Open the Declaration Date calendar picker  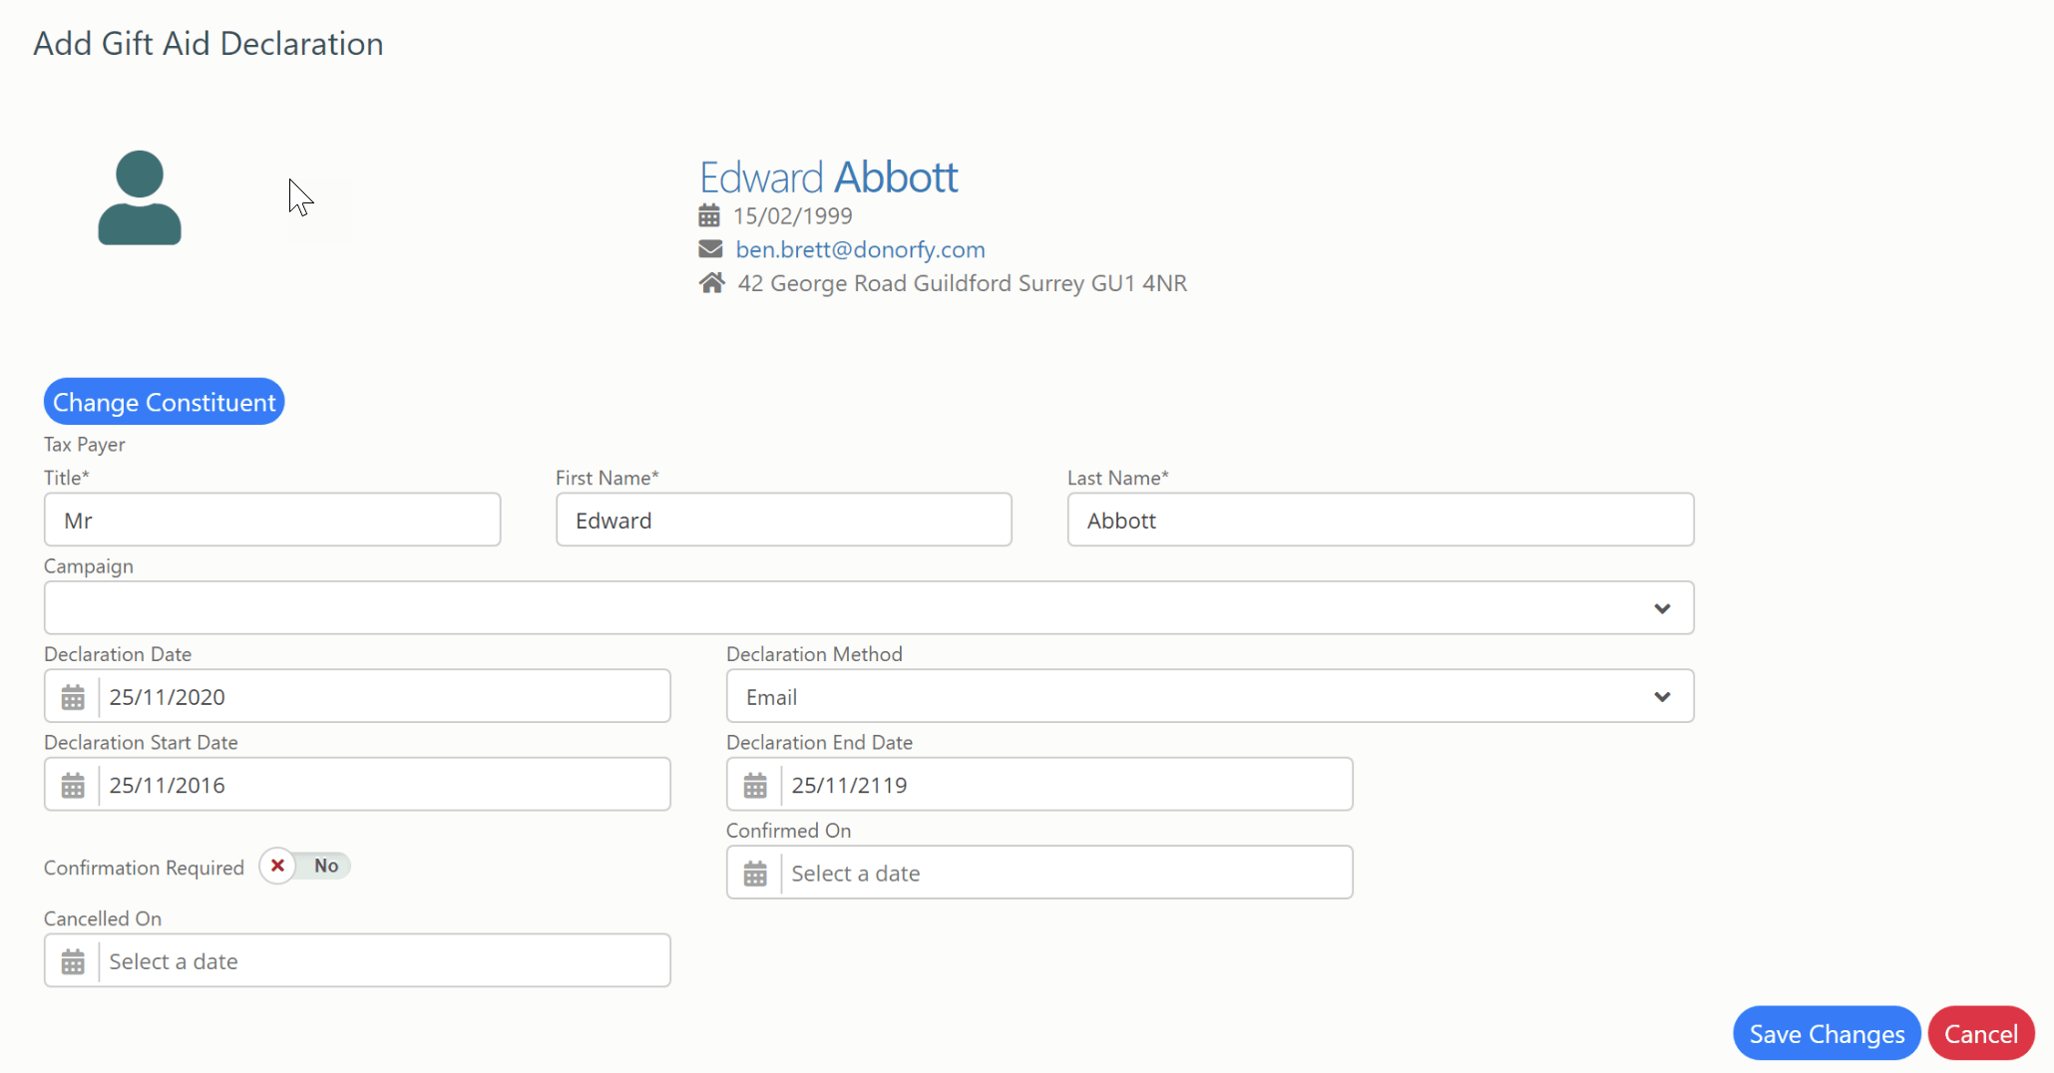pyautogui.click(x=71, y=696)
